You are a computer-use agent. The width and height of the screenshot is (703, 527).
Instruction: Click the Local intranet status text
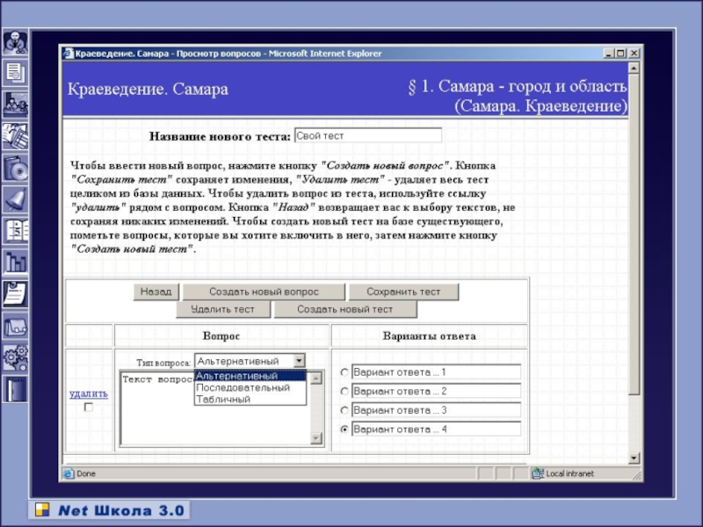[569, 473]
